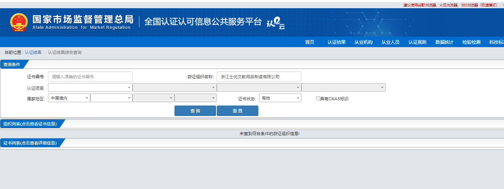
Task: Click the 国家地区 field label
Action: [36, 99]
